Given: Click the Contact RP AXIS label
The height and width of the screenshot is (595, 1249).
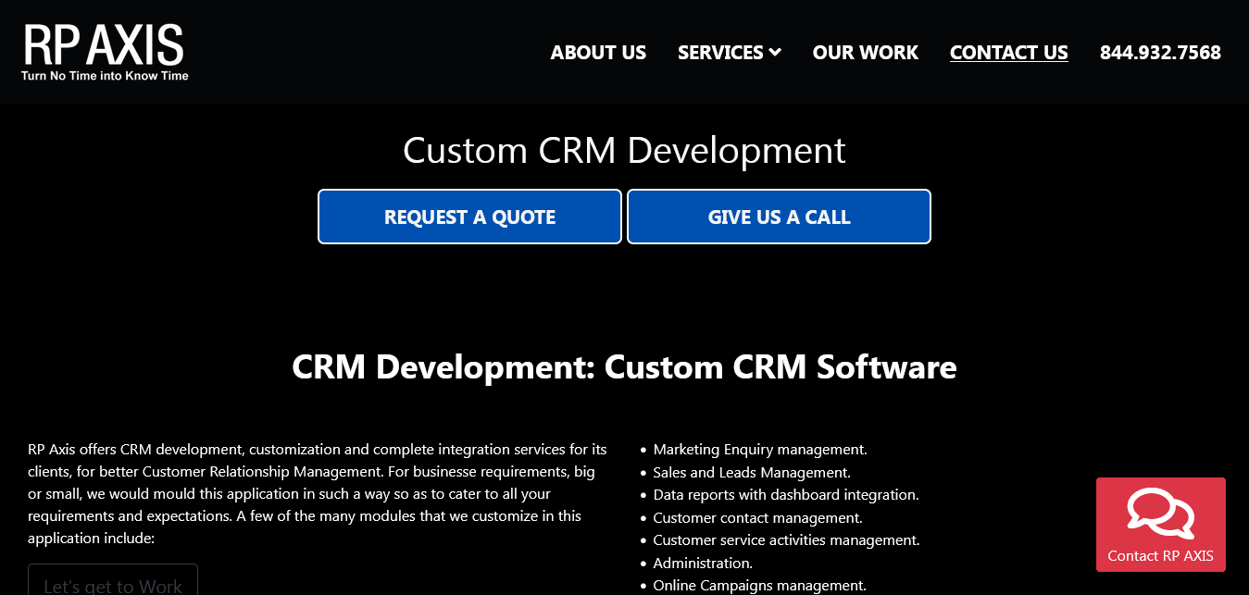Looking at the screenshot, I should [1160, 556].
